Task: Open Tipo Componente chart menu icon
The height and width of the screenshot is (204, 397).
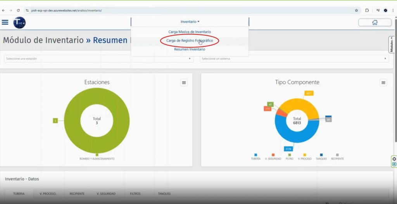Action: tap(383, 82)
